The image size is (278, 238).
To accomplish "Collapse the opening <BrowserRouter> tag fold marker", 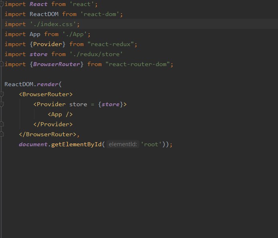I will coord(2,94).
